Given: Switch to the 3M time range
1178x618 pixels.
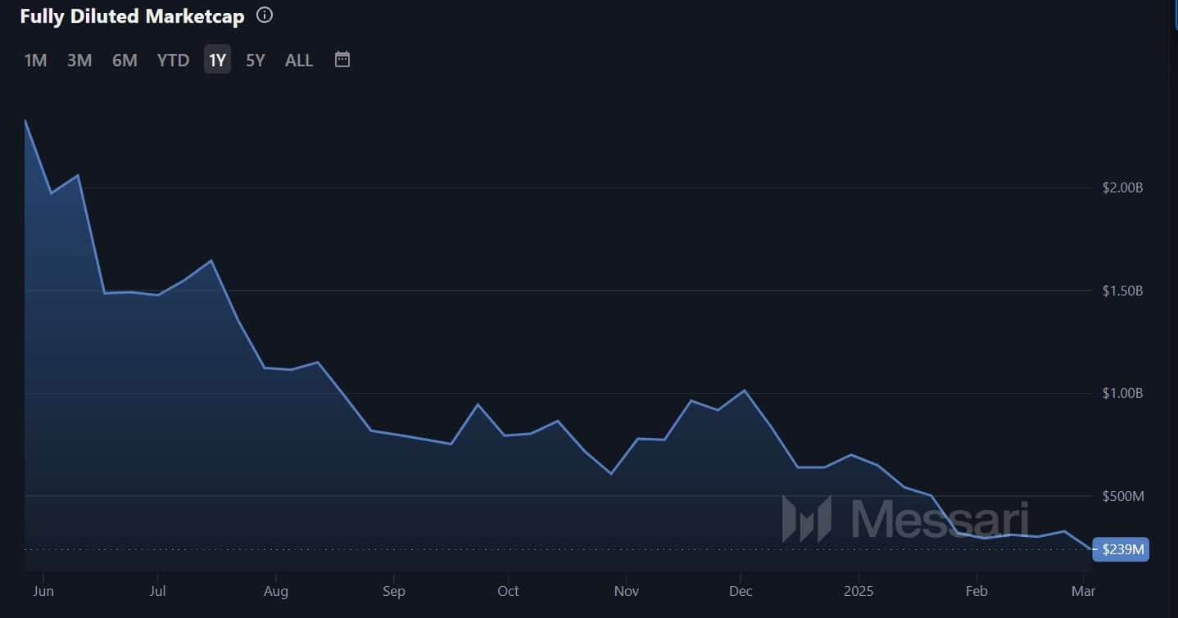Looking at the screenshot, I should click(x=79, y=60).
